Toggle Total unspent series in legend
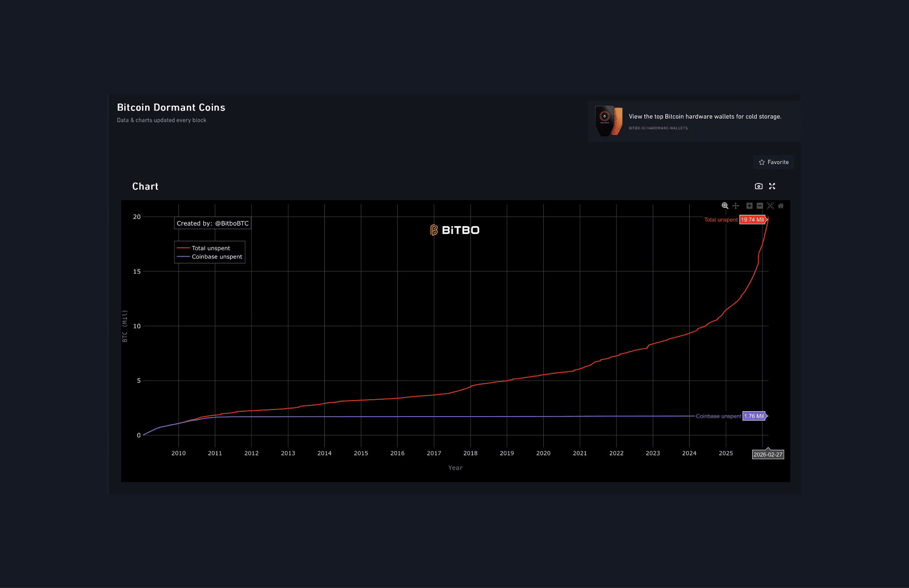909x588 pixels. click(x=210, y=248)
